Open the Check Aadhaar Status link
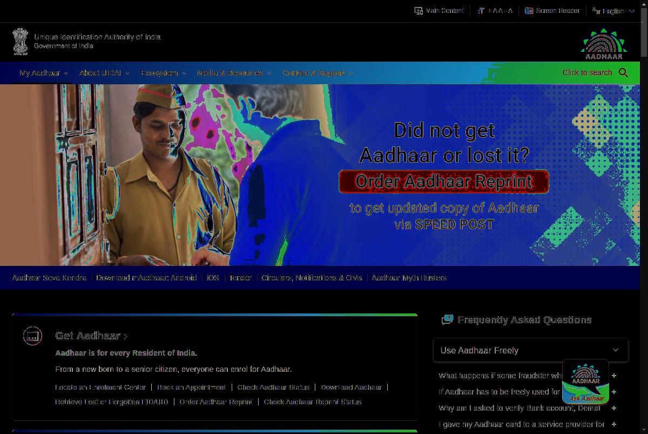Screen dimensions: 648x434 click(273, 387)
